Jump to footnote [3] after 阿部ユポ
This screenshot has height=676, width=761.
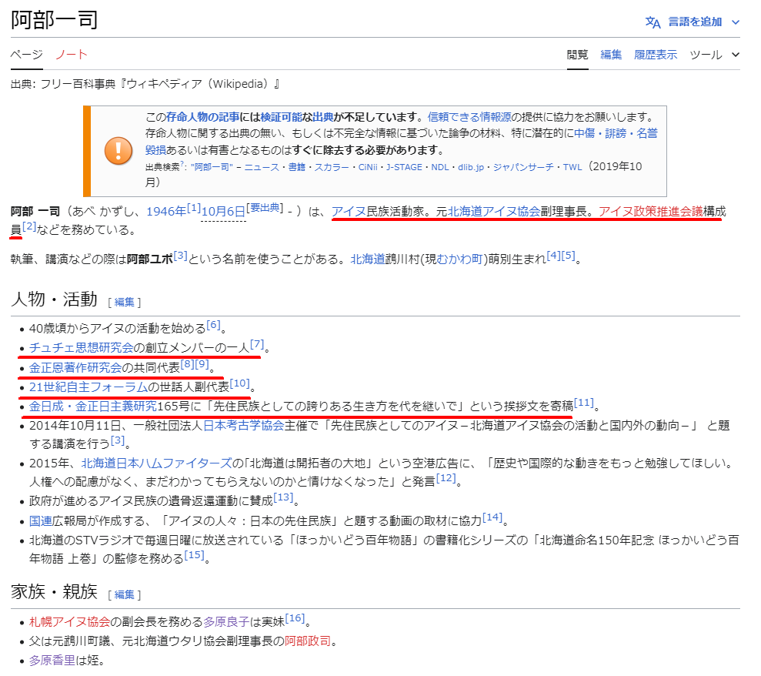tap(180, 256)
